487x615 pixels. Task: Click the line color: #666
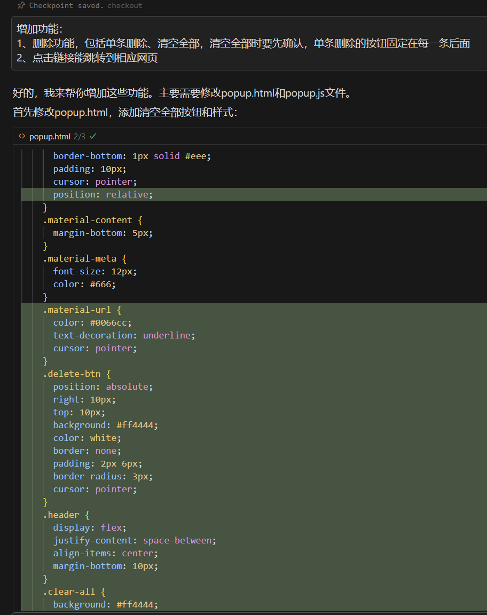[x=84, y=284]
